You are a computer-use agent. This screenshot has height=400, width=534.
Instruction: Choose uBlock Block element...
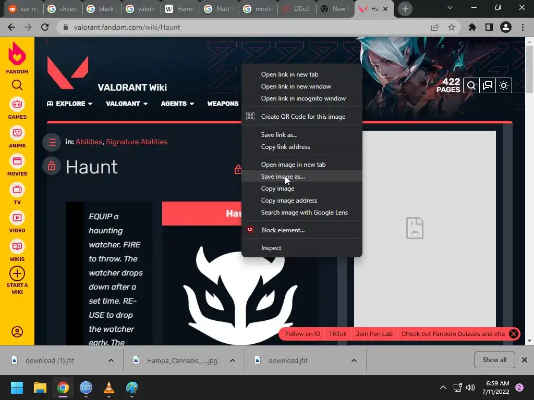pyautogui.click(x=302, y=230)
